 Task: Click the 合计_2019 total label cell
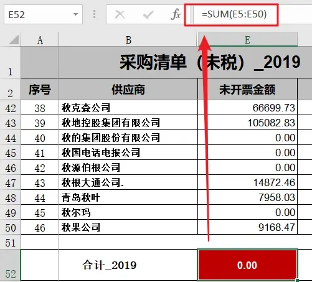tap(128, 265)
